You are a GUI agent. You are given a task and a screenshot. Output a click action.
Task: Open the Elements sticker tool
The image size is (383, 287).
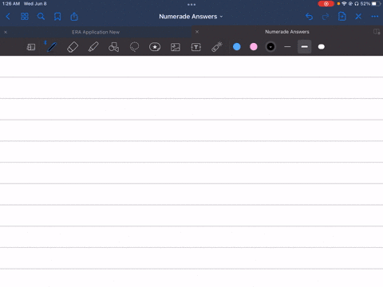[155, 47]
